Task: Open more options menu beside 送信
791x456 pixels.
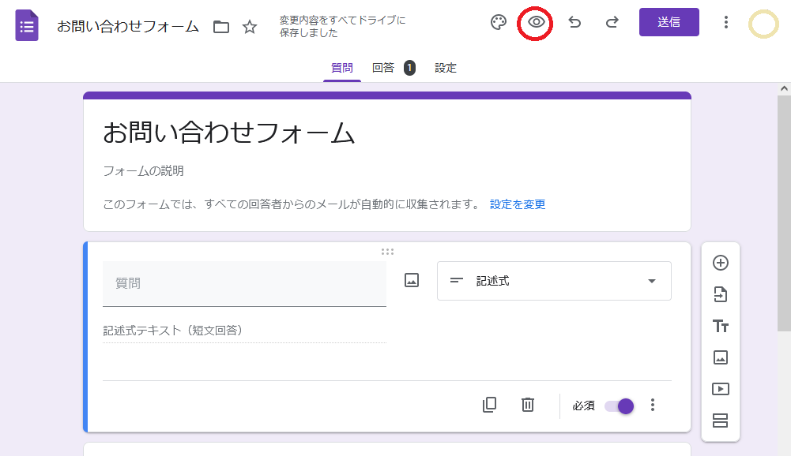Action: (x=726, y=22)
